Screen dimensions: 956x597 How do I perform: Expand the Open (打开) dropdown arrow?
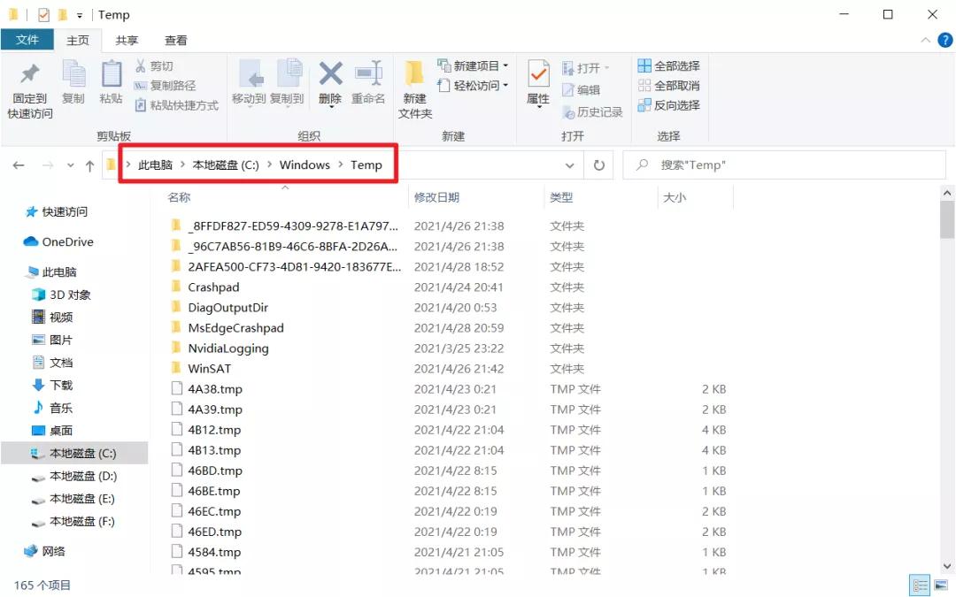click(606, 66)
